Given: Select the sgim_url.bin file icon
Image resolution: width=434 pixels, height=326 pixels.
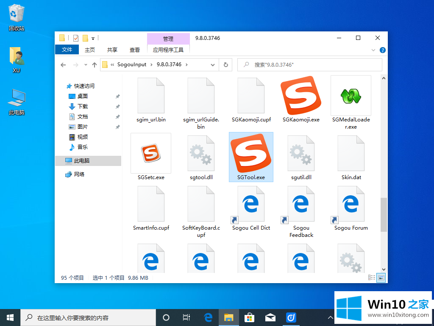Looking at the screenshot, I should (x=151, y=96).
